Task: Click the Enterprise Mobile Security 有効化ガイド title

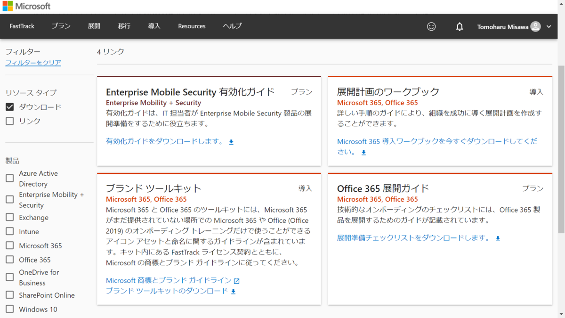Action: pyautogui.click(x=190, y=92)
